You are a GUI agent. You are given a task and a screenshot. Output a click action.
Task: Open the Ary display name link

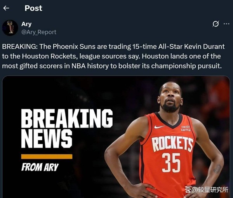[x=26, y=24]
